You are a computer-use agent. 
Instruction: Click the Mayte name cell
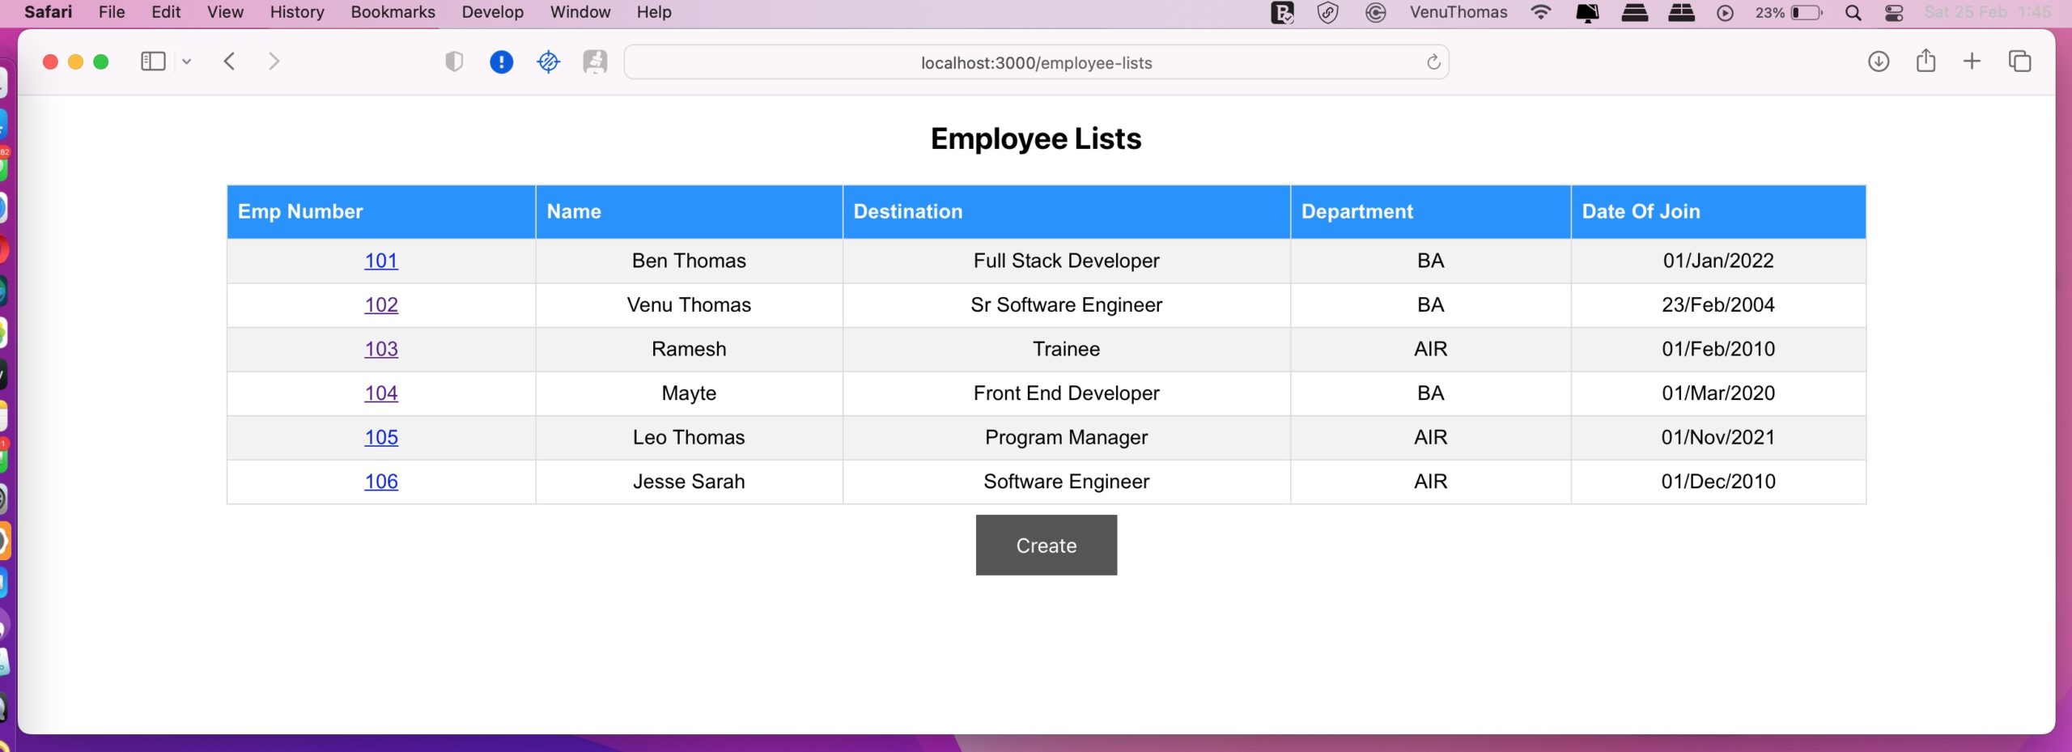tap(689, 393)
